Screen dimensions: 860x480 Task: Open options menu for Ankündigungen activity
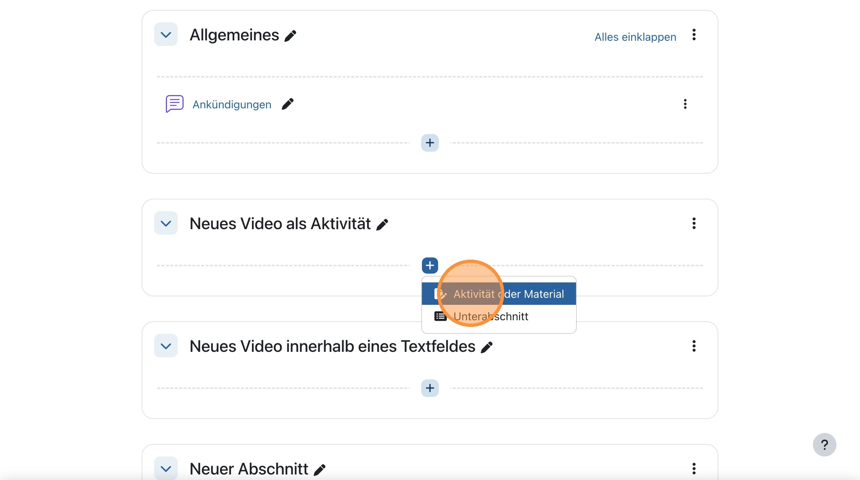tap(685, 104)
